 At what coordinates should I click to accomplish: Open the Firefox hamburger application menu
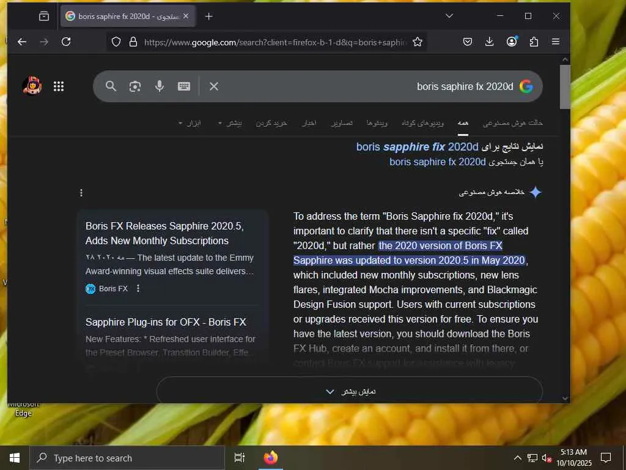coord(556,42)
